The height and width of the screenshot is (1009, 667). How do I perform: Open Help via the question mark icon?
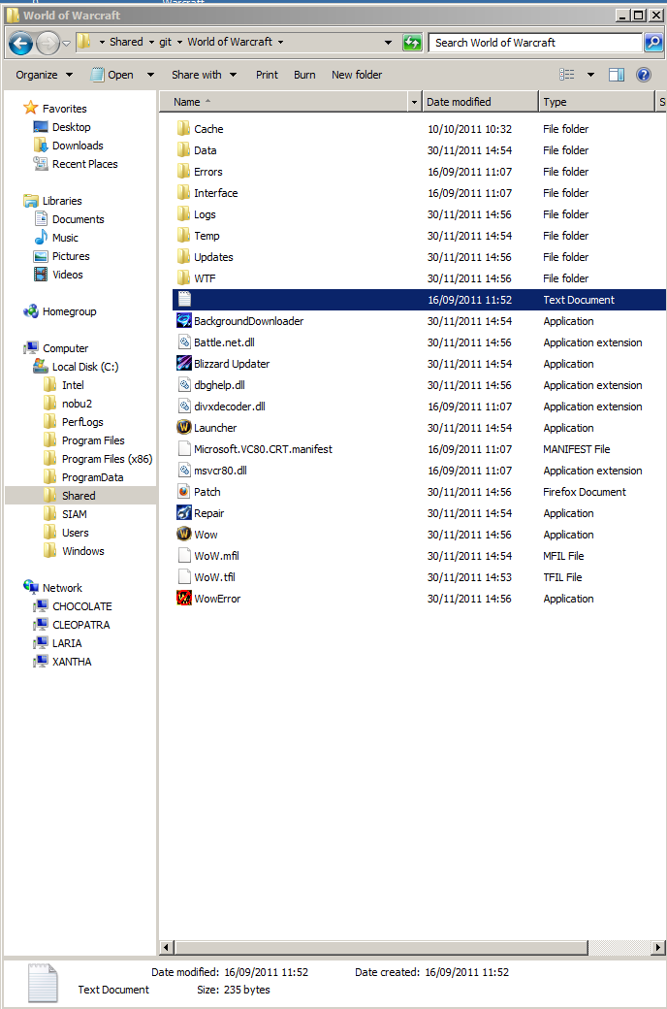[644, 75]
